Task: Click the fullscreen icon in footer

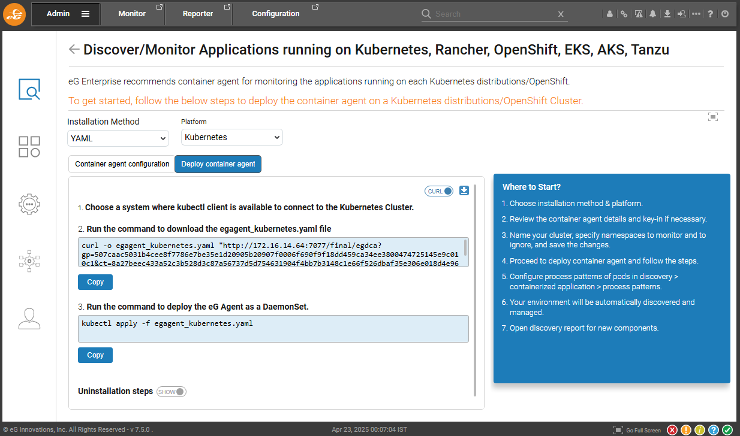Action: coord(618,430)
